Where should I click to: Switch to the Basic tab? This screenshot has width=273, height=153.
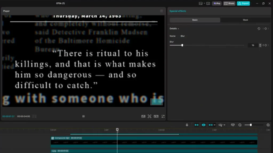195,20
